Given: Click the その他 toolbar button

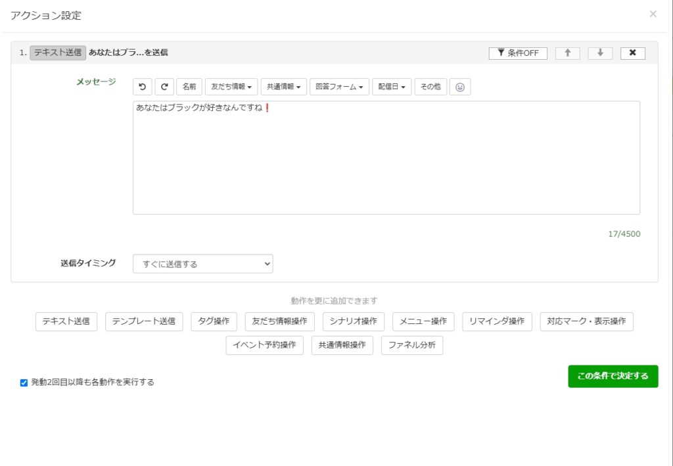Looking at the screenshot, I should point(430,87).
